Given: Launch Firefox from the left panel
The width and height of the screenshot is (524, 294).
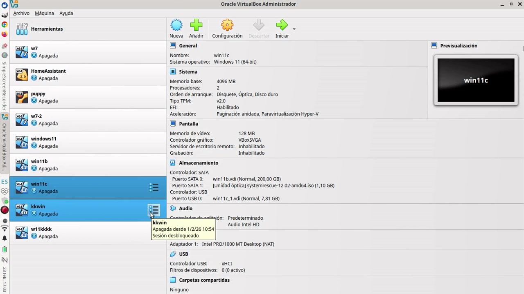Looking at the screenshot, I should click(x=5, y=34).
